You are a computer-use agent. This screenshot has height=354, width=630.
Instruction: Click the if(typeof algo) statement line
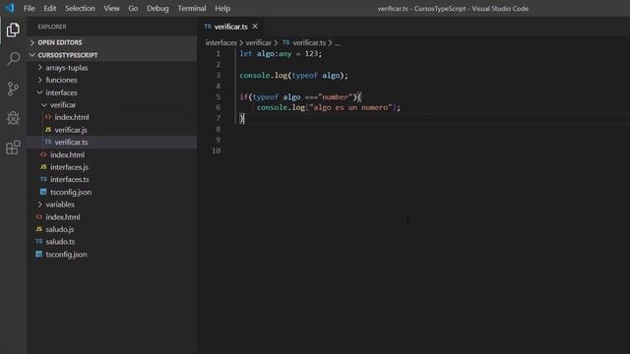coord(300,96)
